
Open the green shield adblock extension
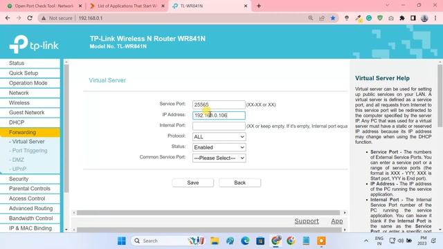click(380, 18)
